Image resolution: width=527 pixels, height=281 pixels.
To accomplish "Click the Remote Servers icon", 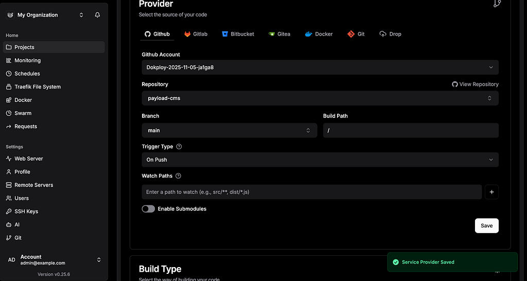I will click(9, 185).
